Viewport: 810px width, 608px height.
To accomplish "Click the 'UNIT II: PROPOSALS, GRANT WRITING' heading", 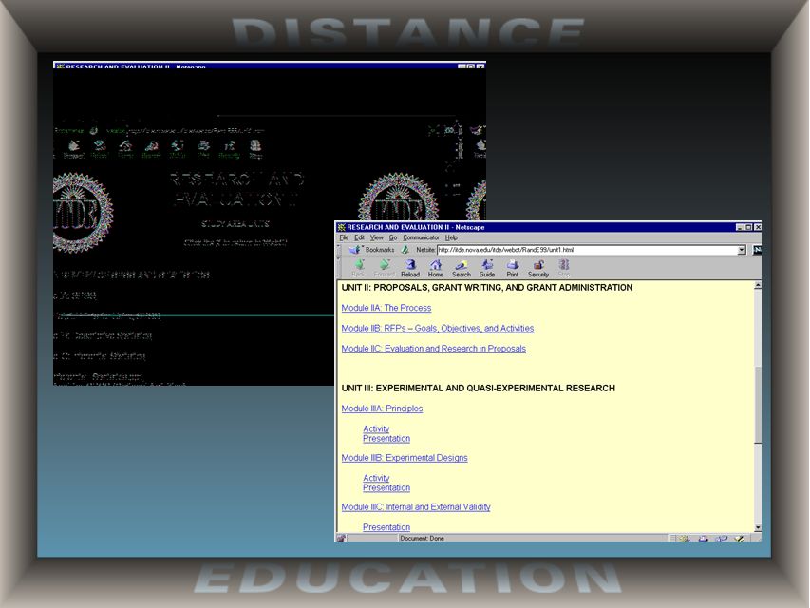I will 487,288.
